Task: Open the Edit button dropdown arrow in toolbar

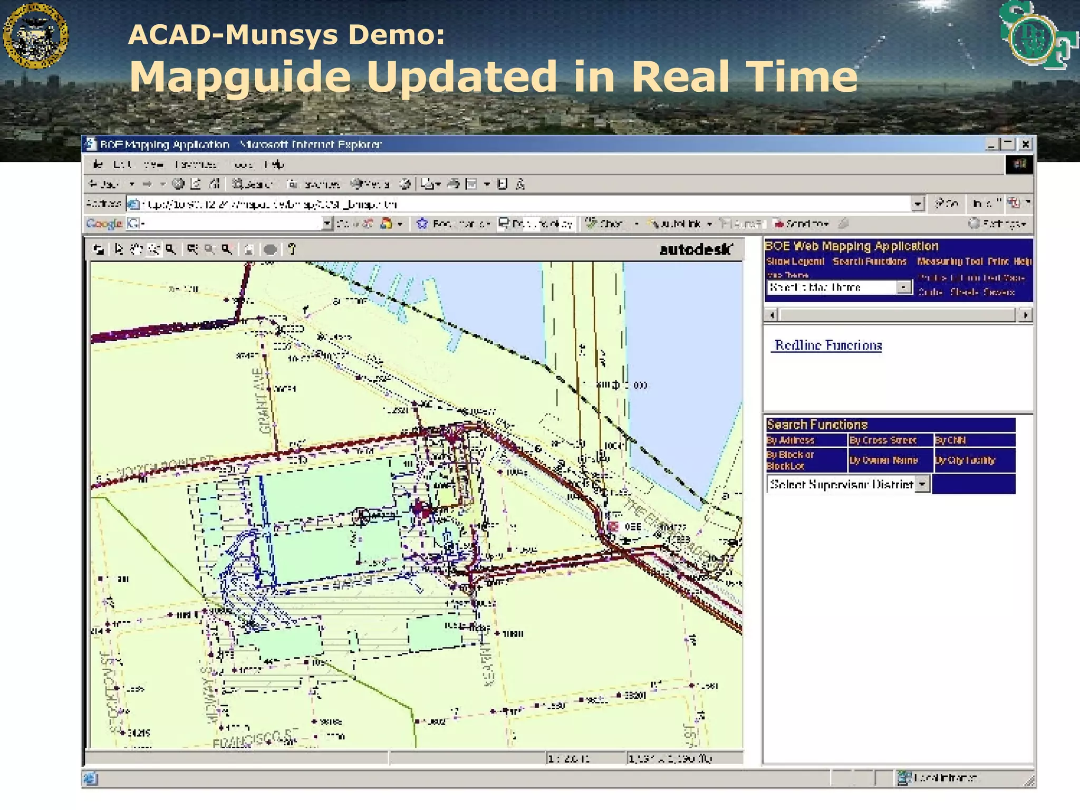Action: (487, 184)
